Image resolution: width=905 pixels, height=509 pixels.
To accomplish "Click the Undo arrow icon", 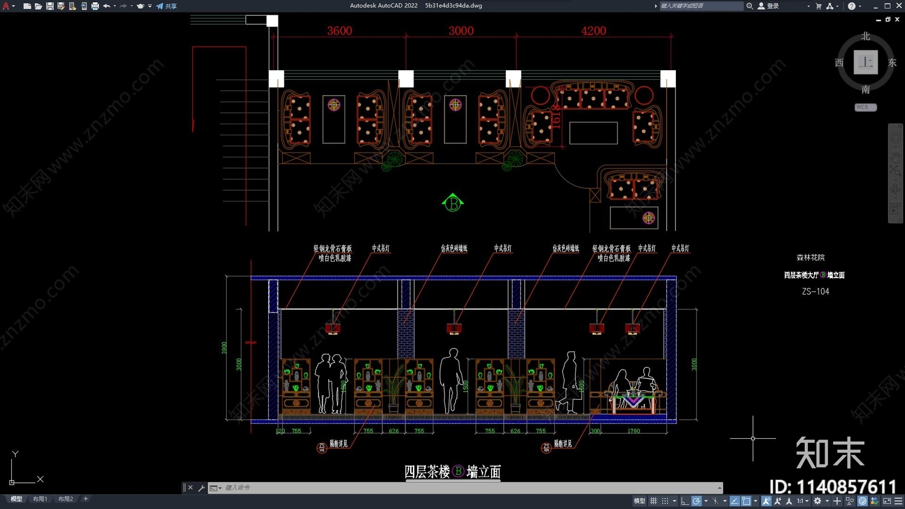I will pyautogui.click(x=106, y=6).
